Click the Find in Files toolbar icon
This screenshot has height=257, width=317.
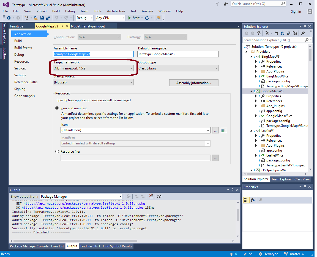[158, 18]
